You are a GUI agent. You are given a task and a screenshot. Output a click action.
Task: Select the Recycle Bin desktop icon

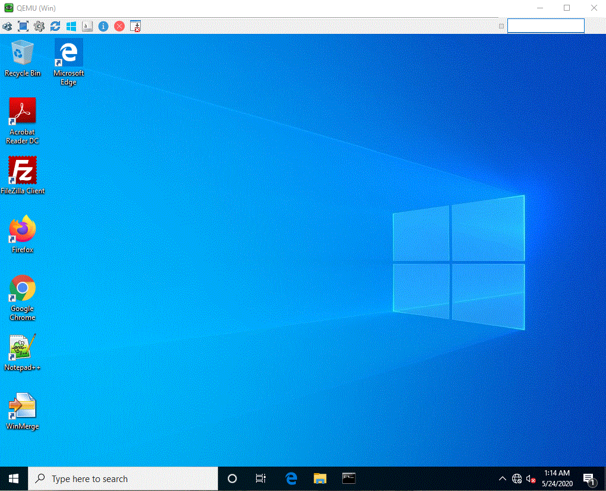click(23, 58)
